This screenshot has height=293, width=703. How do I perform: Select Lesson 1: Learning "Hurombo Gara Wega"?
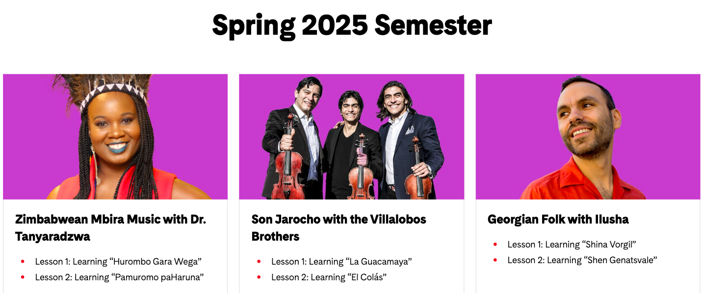(x=119, y=262)
